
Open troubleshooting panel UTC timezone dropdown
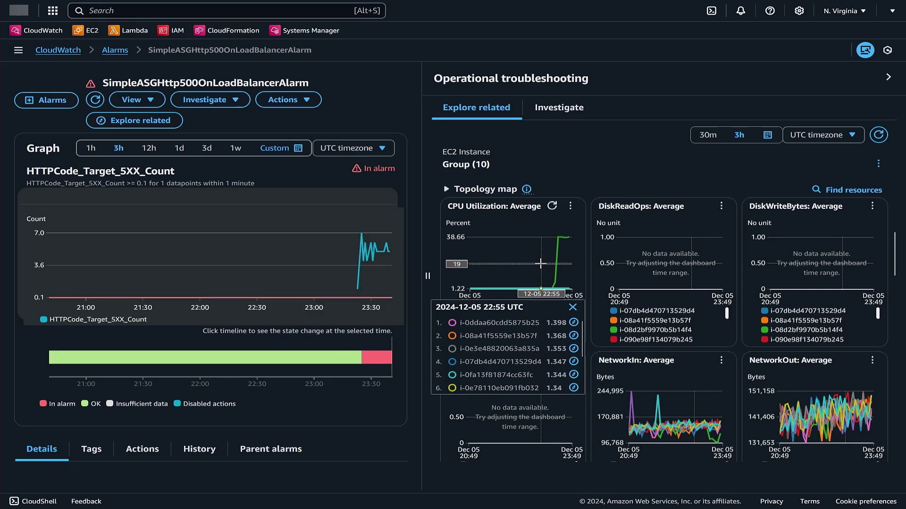coord(823,135)
